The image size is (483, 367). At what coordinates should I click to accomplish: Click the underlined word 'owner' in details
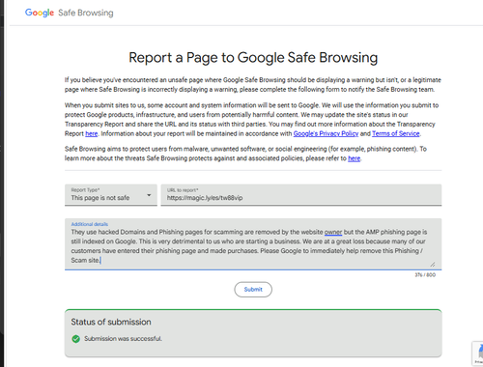click(333, 232)
